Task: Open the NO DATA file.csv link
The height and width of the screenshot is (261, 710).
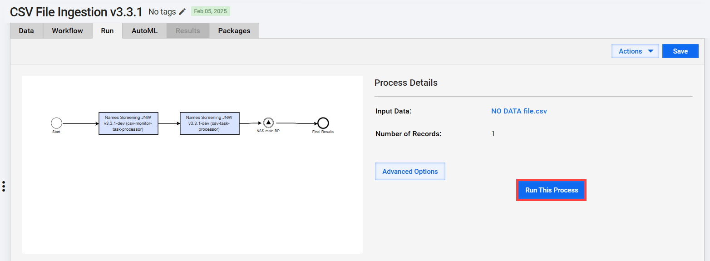Action: [x=519, y=111]
